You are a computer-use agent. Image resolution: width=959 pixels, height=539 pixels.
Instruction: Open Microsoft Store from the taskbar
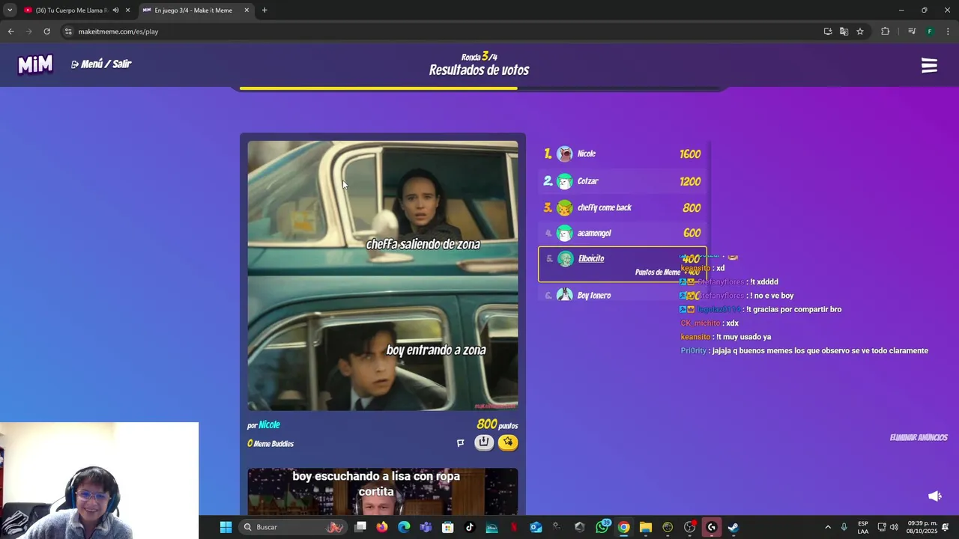pos(447,527)
